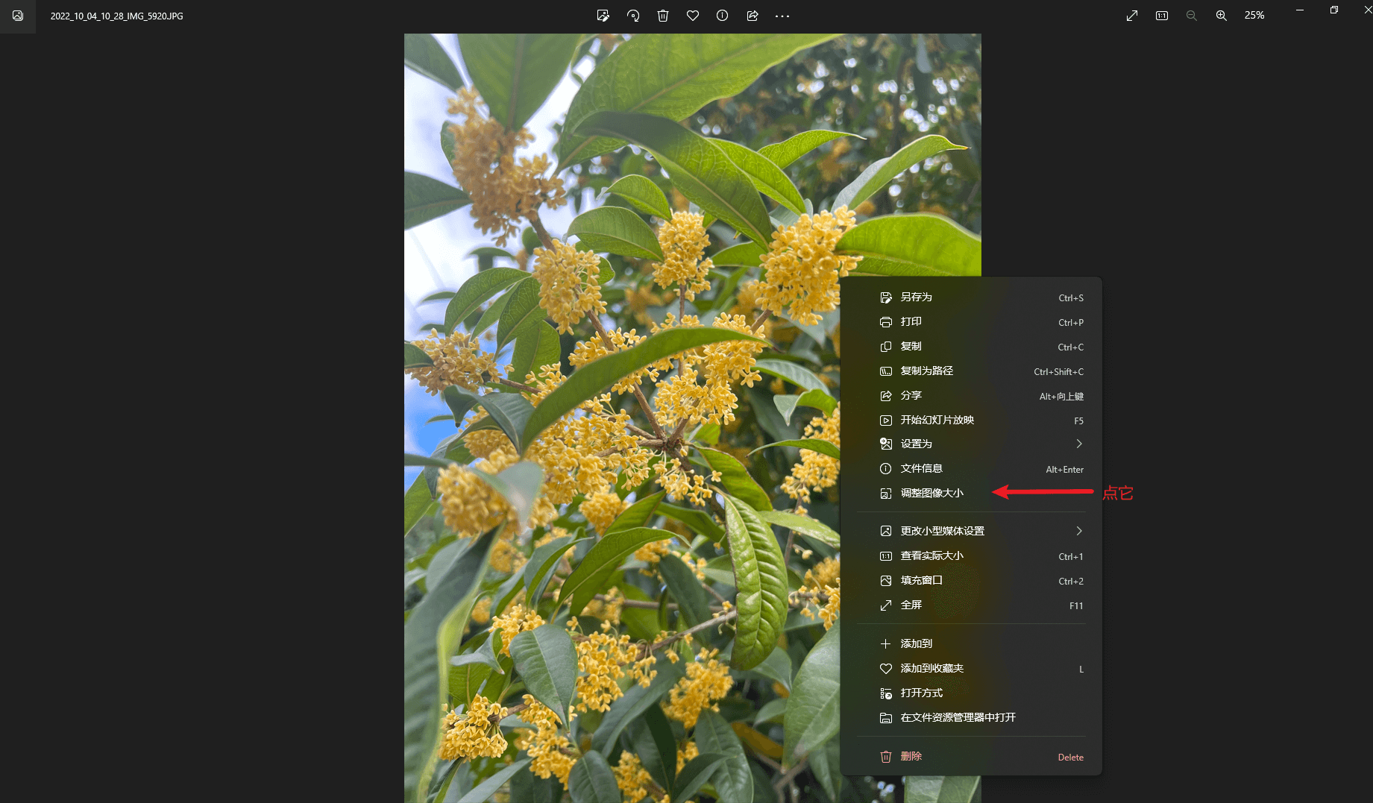This screenshot has width=1373, height=803.
Task: Click the 25% zoom level indicator
Action: (x=1254, y=16)
